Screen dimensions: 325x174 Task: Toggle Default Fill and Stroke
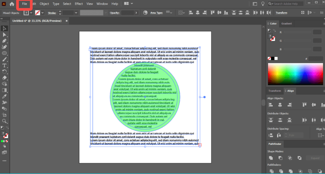pyautogui.click(x=2, y=128)
